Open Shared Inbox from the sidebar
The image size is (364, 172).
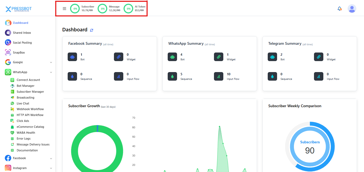[22, 33]
